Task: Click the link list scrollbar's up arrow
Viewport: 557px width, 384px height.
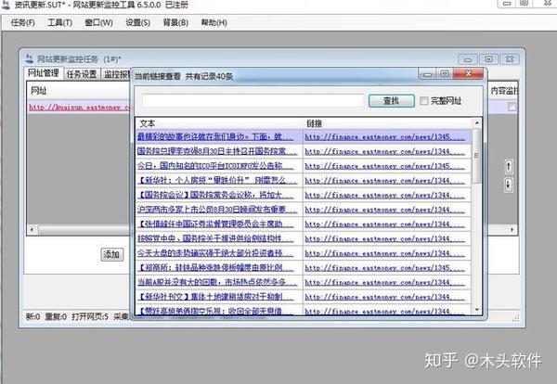Action: click(x=477, y=122)
